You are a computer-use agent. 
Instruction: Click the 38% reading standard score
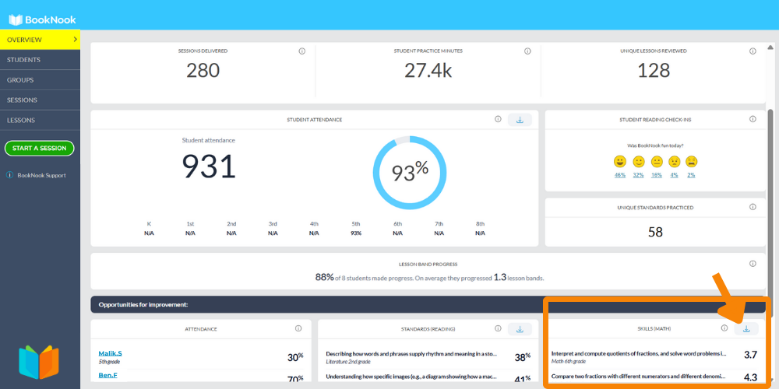point(522,356)
